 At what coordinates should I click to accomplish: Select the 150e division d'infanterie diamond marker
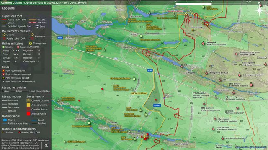point(251,85)
